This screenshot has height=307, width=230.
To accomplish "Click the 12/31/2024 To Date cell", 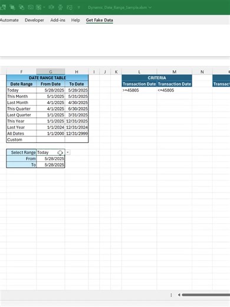I will pos(77,128).
